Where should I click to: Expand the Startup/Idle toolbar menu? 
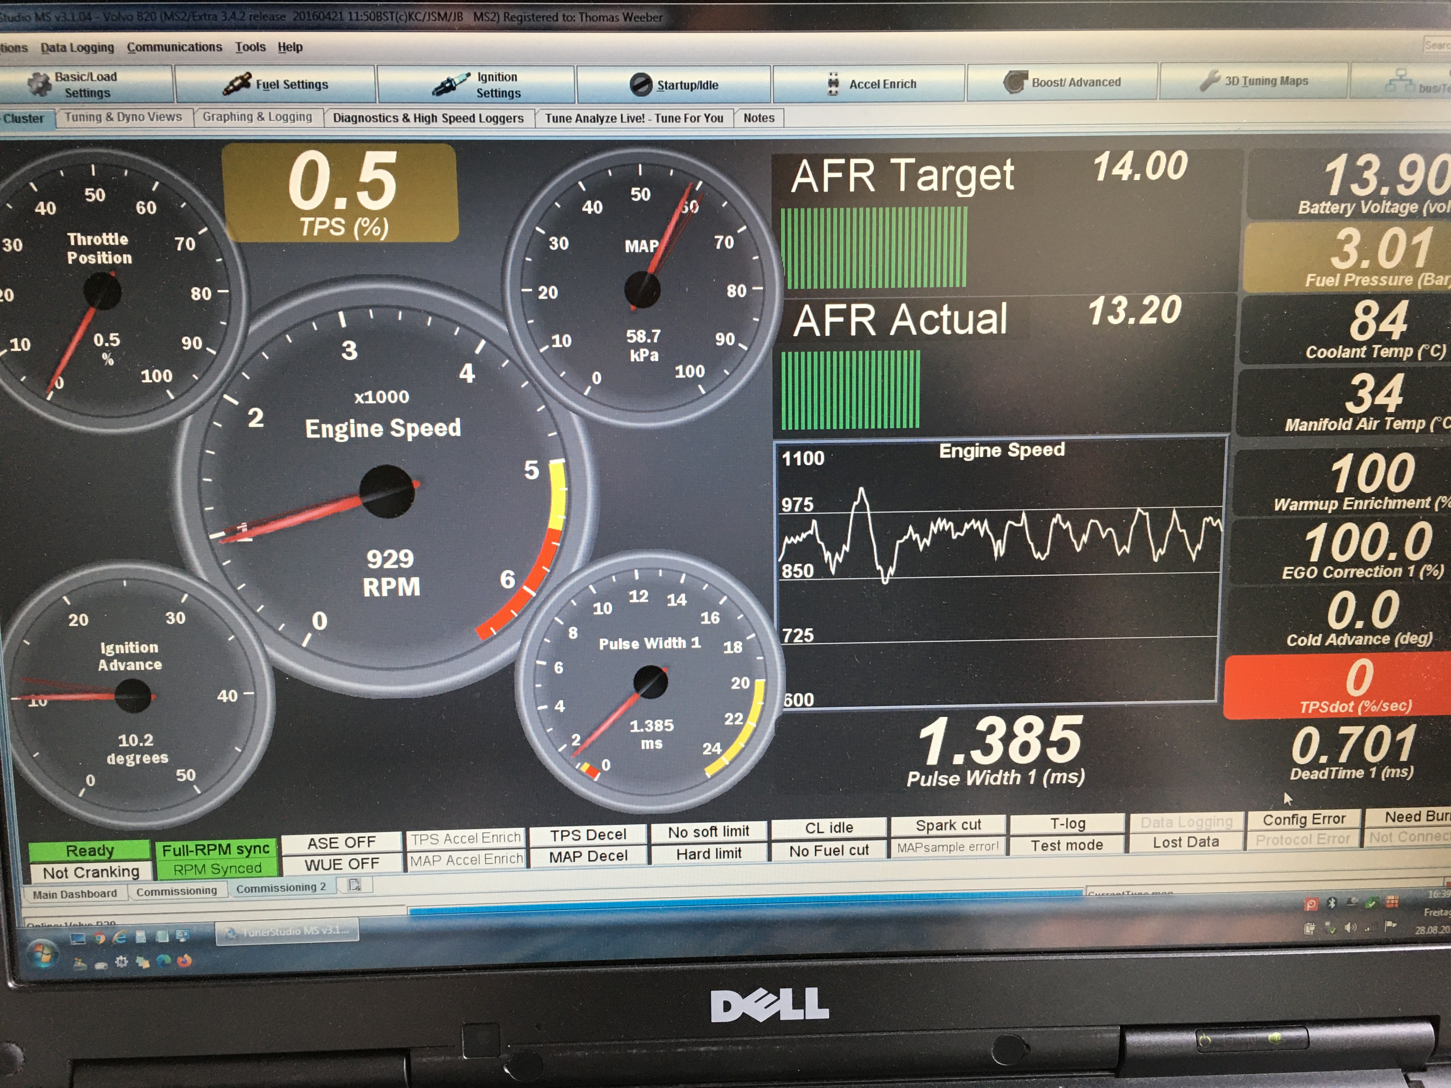(x=674, y=85)
